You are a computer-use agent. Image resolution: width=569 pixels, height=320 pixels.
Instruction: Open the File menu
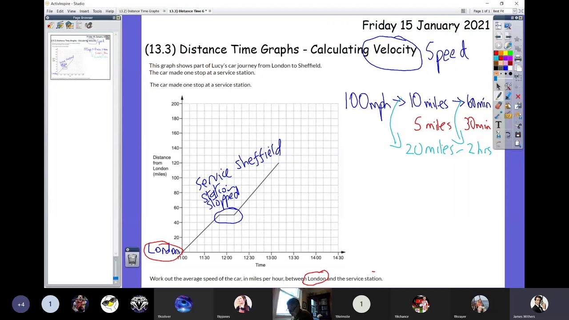[x=50, y=11]
